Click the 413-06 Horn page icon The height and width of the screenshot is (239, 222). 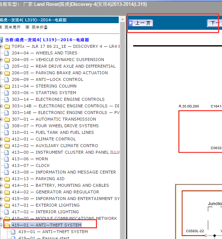coord(7,159)
